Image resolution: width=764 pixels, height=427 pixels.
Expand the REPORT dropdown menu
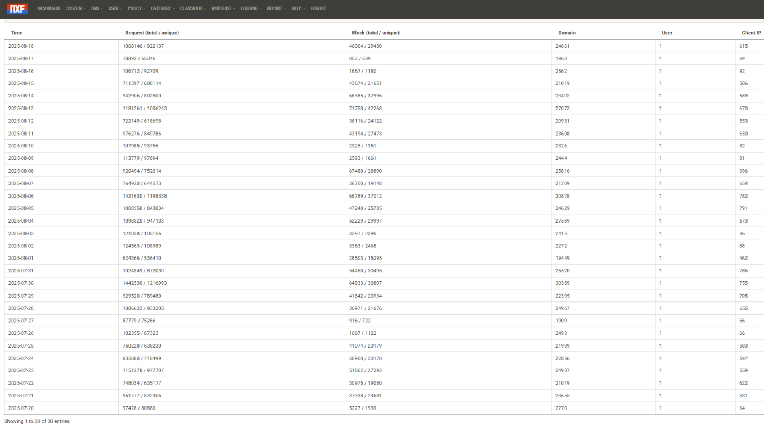(x=276, y=8)
